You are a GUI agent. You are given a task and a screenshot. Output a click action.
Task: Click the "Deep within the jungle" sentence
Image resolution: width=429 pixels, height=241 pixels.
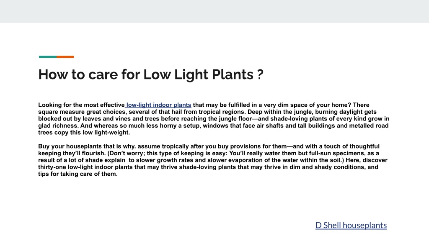pos(280,112)
